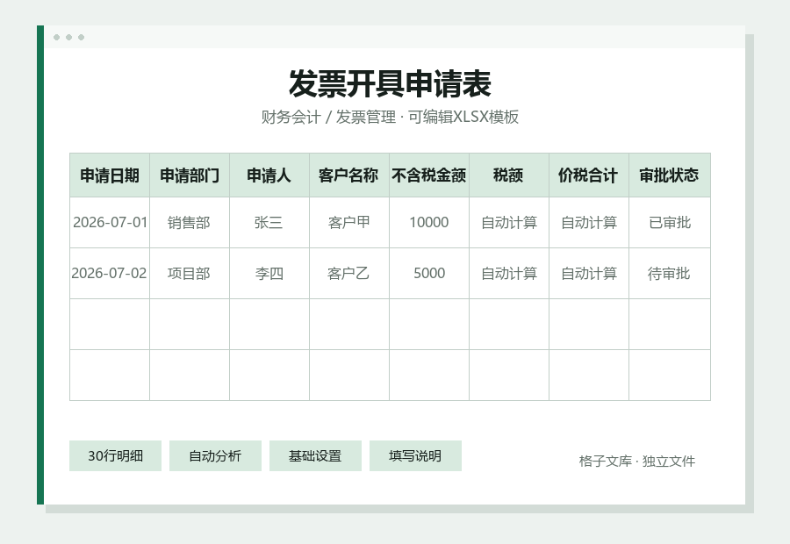
Task: Click the 客户甲 customer cell
Action: coord(349,223)
